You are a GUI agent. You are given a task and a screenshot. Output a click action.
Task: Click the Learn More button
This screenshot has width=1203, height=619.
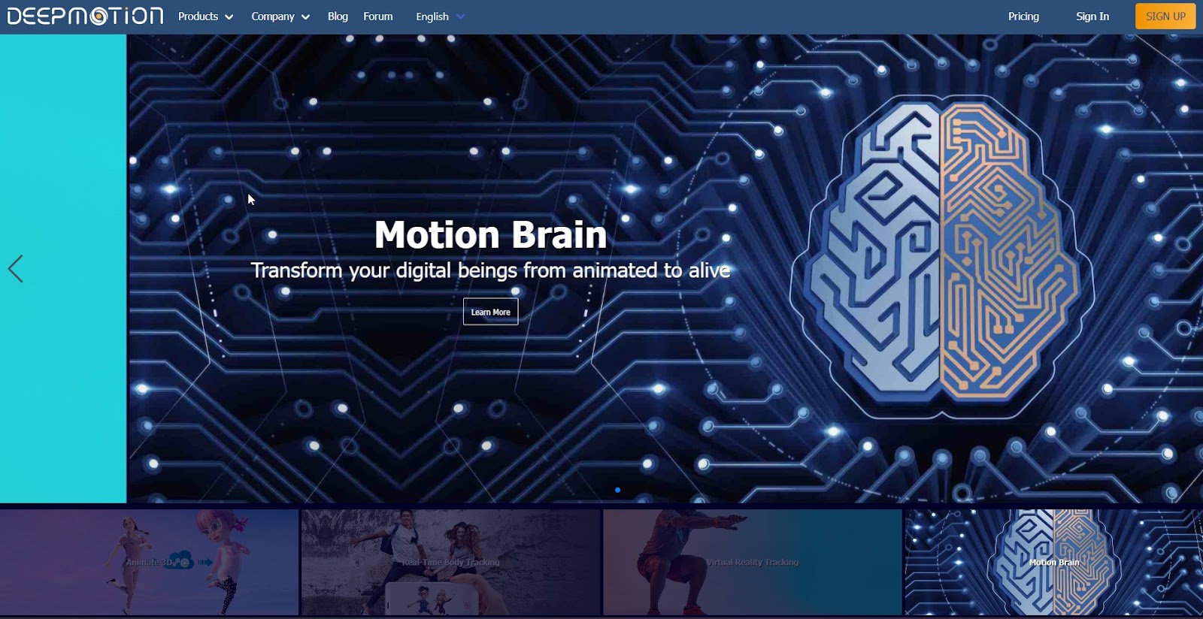[490, 312]
